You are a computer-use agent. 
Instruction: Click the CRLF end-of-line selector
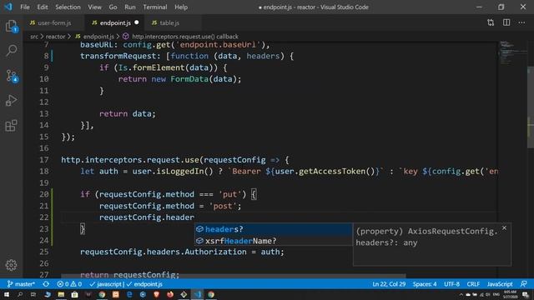point(473,284)
